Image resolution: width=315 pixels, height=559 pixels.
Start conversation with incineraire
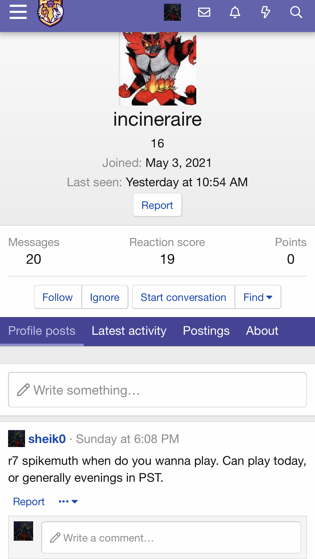pos(183,297)
